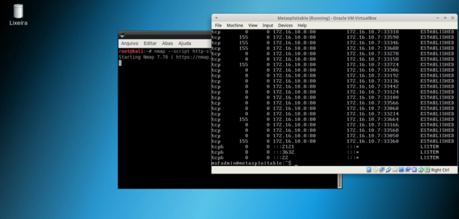Click the shared folders status icon
The image size is (459, 219).
click(x=395, y=170)
